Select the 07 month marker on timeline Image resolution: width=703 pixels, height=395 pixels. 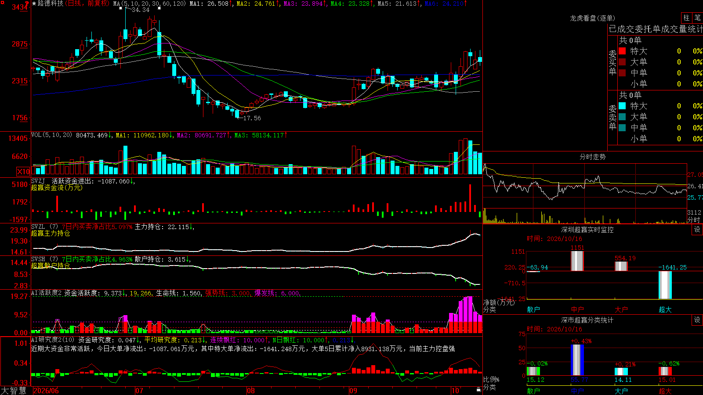click(x=139, y=391)
